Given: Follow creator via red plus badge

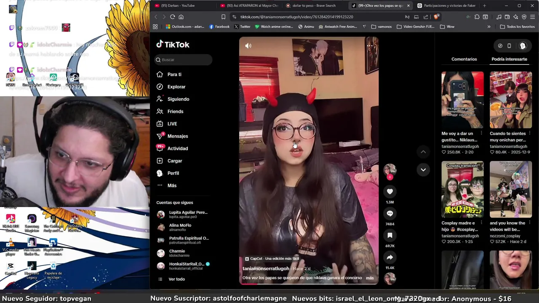Looking at the screenshot, I should click(x=390, y=177).
